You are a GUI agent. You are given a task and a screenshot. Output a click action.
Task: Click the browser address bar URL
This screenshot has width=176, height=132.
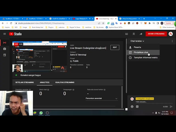pyautogui.click(x=41, y=23)
